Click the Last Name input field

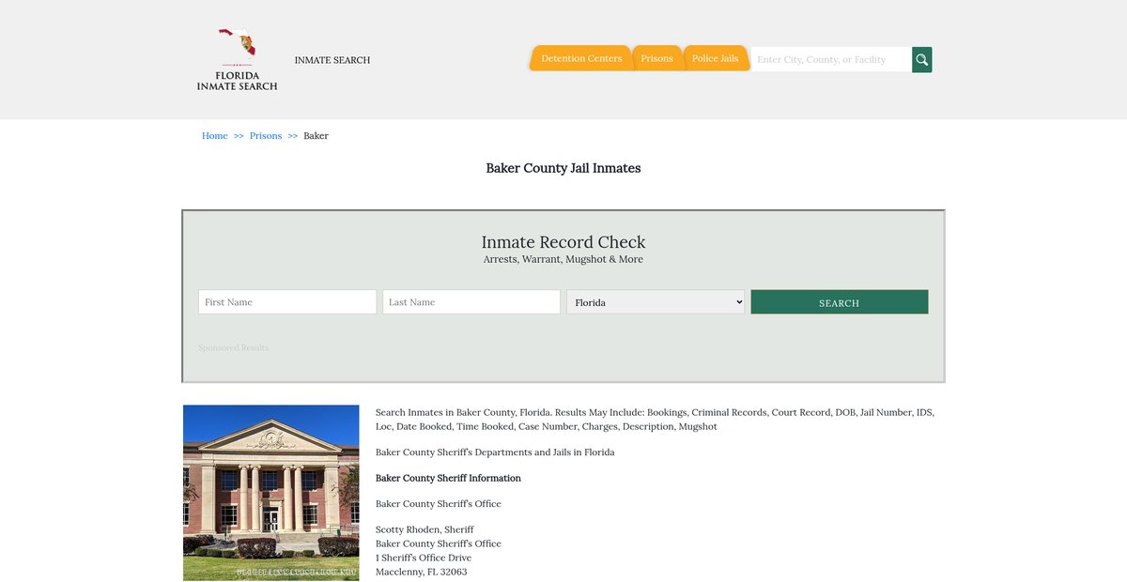[471, 301]
